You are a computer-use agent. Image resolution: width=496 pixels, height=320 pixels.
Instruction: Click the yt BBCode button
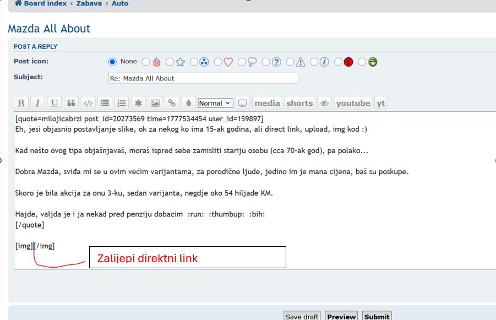click(x=381, y=103)
